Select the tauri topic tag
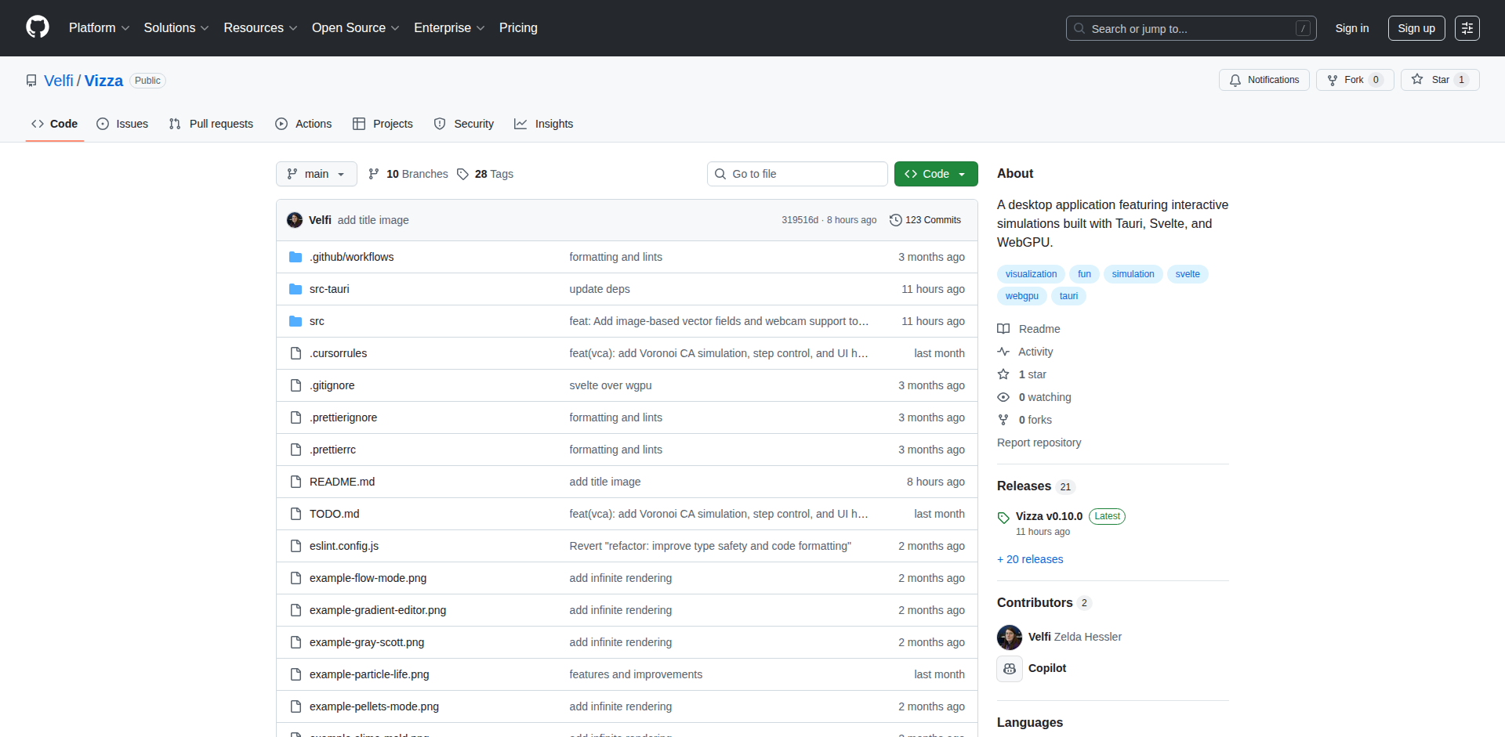Image resolution: width=1505 pixels, height=737 pixels. tap(1068, 296)
